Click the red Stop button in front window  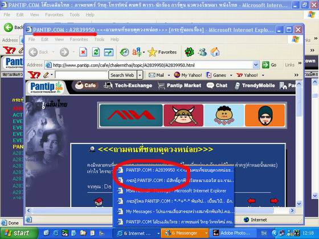tap(83, 52)
